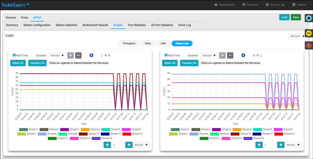Toggle Stream10 legend in L to R graph
Viewport: 313px width, 159px height.
89,134
